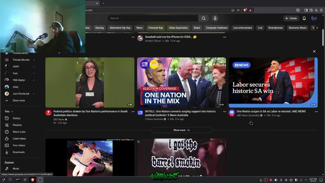Click the ABC News (Australia) channel name
325x183 pixels.
[248, 115]
